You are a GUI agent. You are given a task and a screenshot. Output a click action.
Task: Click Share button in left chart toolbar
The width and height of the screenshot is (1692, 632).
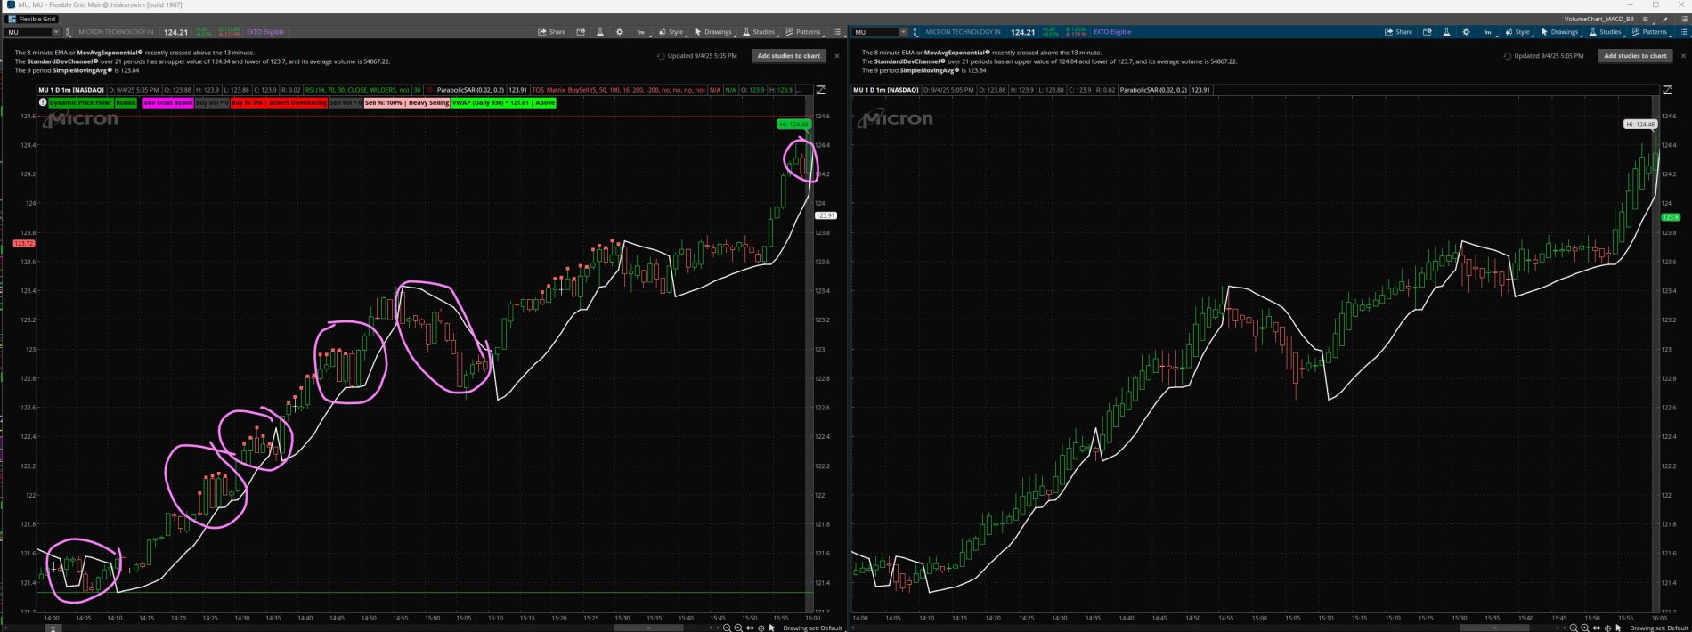552,32
